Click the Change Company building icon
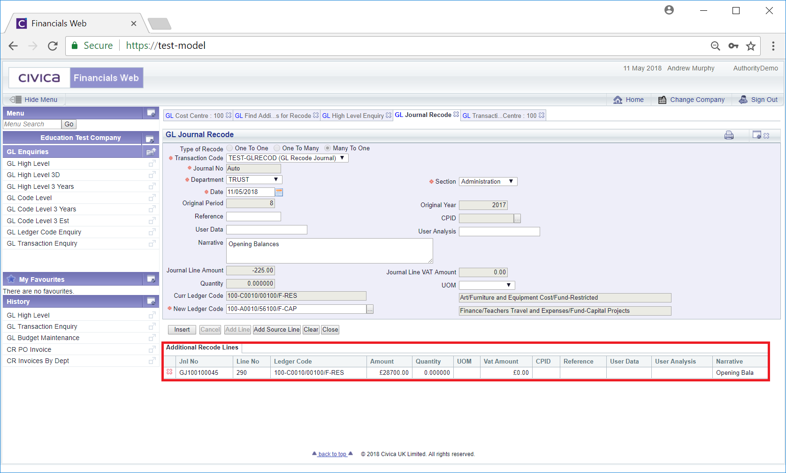Screen dimensions: 786x473 tap(662, 100)
